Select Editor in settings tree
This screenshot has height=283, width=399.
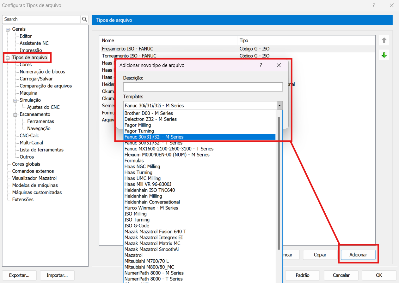click(26, 36)
